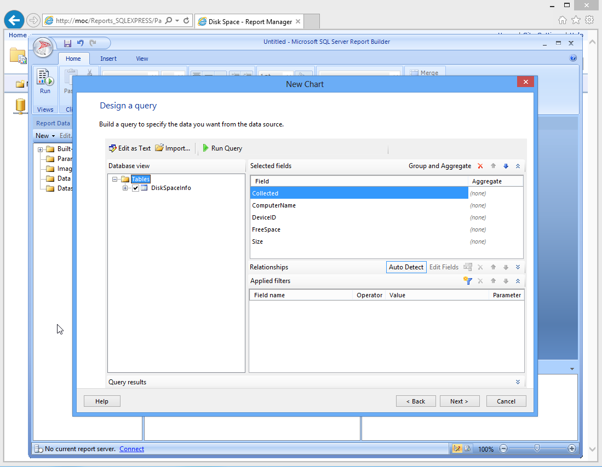Toggle the Auto Detect relationships button
Image resolution: width=602 pixels, height=467 pixels.
(406, 267)
